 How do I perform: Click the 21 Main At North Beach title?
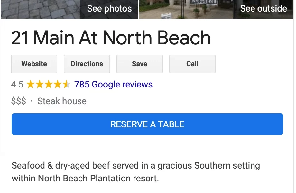point(111,38)
